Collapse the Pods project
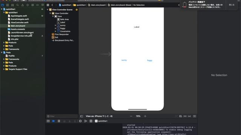Screen dimensions: 241x135 pos(2,52)
